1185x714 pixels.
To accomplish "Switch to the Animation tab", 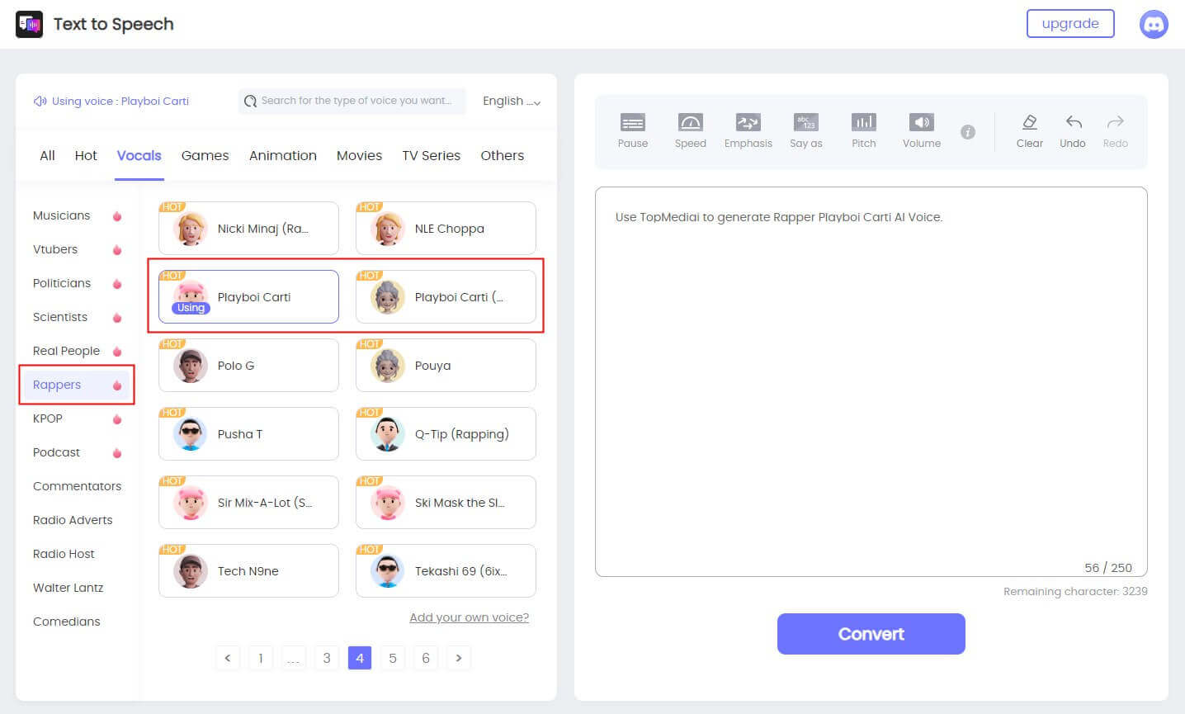I will coord(283,155).
